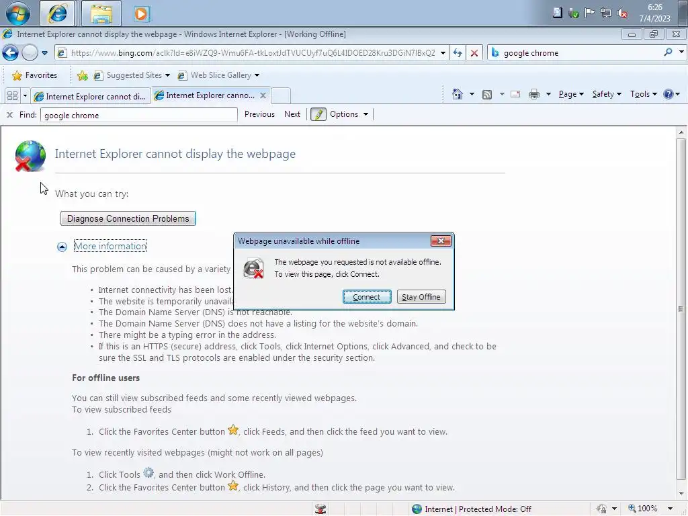Screen dimensions: 688x516
Task: Open search provider dropdown arrow
Action: pos(681,52)
